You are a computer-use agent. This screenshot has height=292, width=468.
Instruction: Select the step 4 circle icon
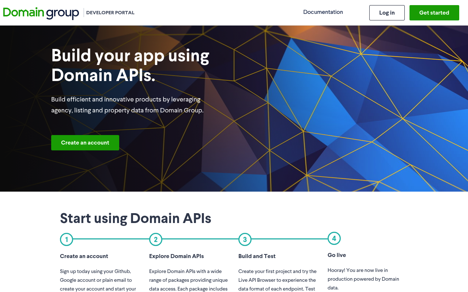334,238
